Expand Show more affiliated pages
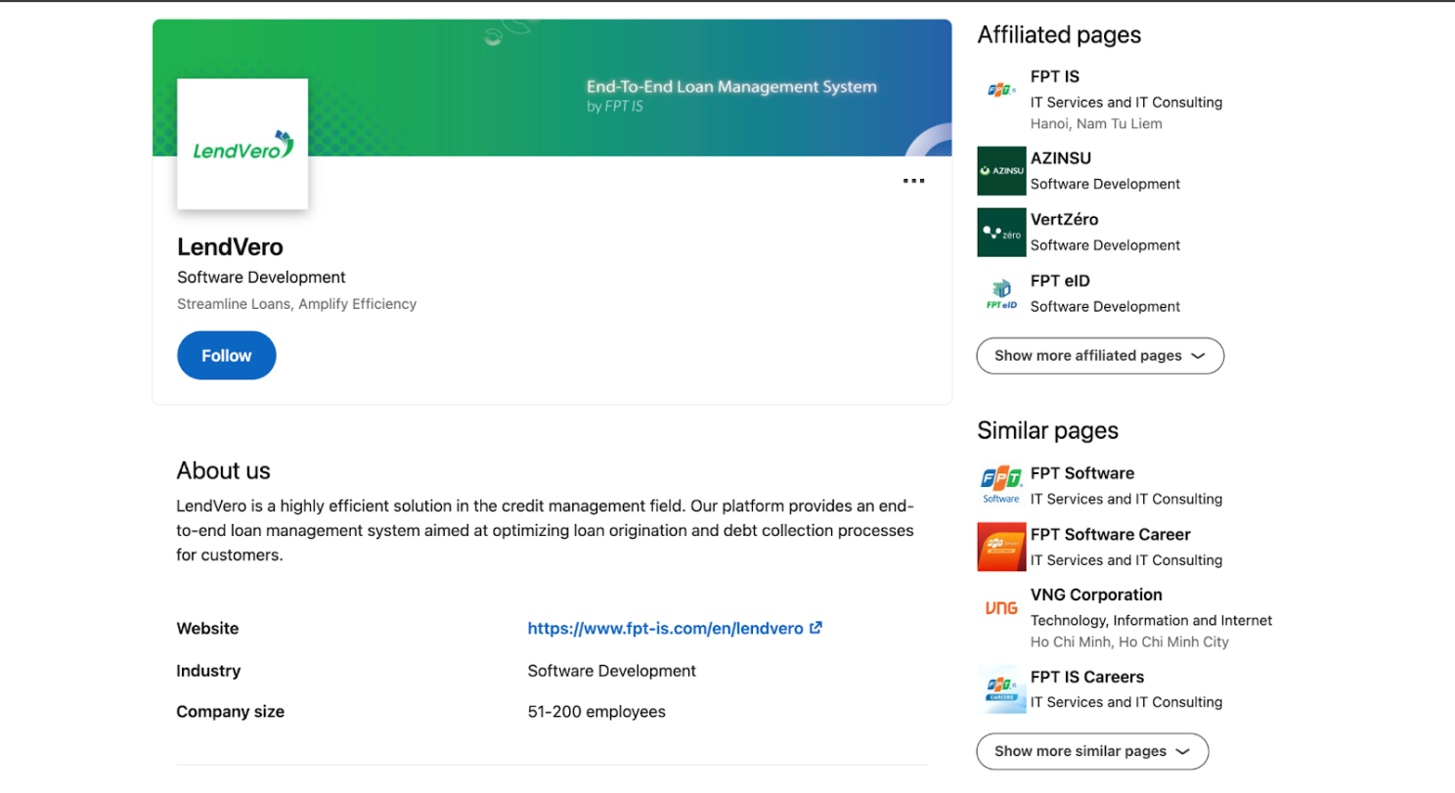 click(x=1100, y=356)
